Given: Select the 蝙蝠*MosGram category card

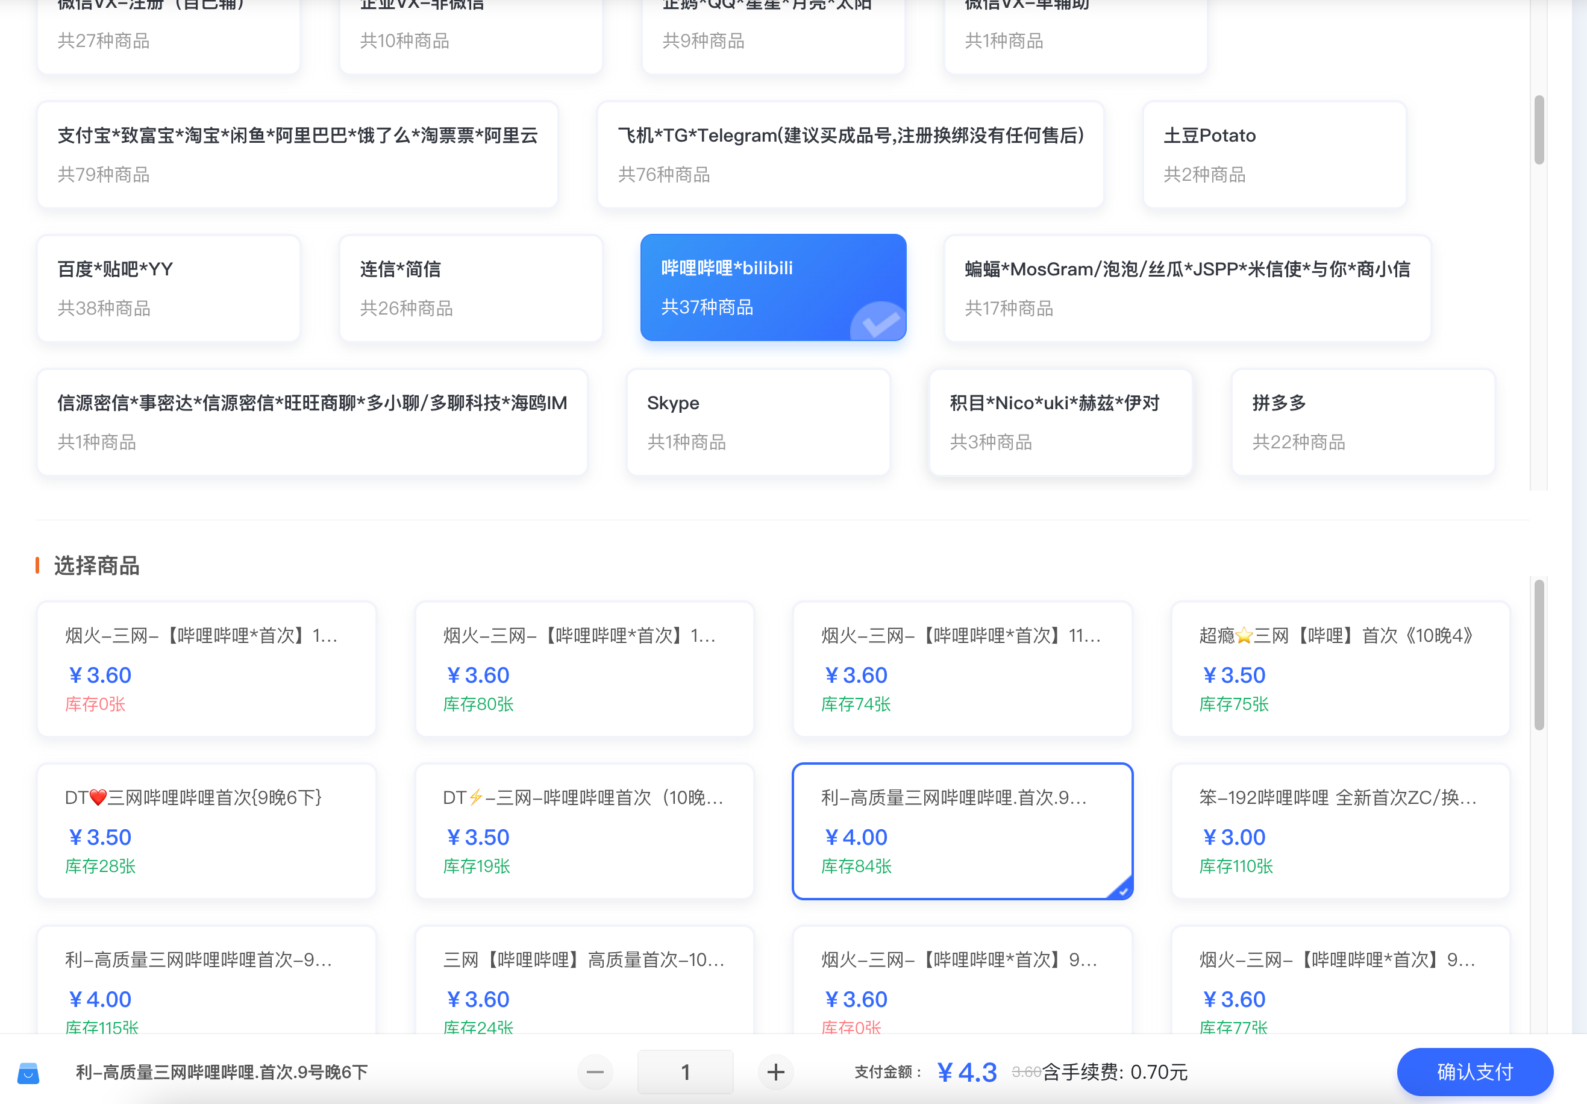Looking at the screenshot, I should [x=1188, y=287].
